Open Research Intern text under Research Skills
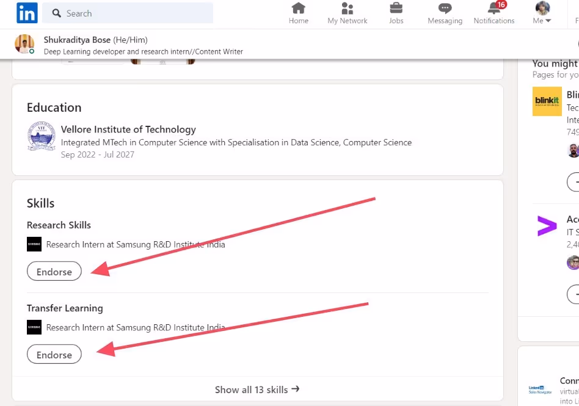This screenshot has width=579, height=406. [136, 245]
